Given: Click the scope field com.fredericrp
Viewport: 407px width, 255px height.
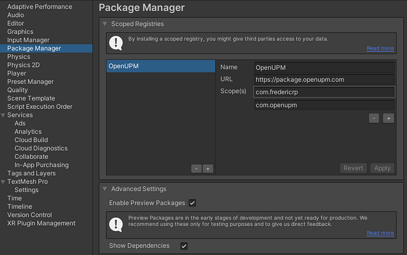Looking at the screenshot, I should 324,92.
